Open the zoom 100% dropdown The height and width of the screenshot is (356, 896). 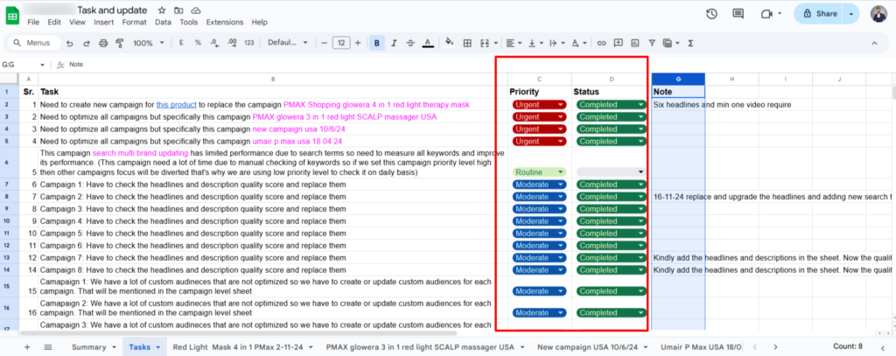147,43
